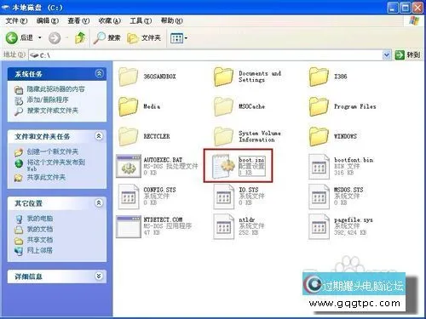The height and width of the screenshot is (319, 426).
Task: Select the pagefile.sys file icon
Action: (x=319, y=226)
